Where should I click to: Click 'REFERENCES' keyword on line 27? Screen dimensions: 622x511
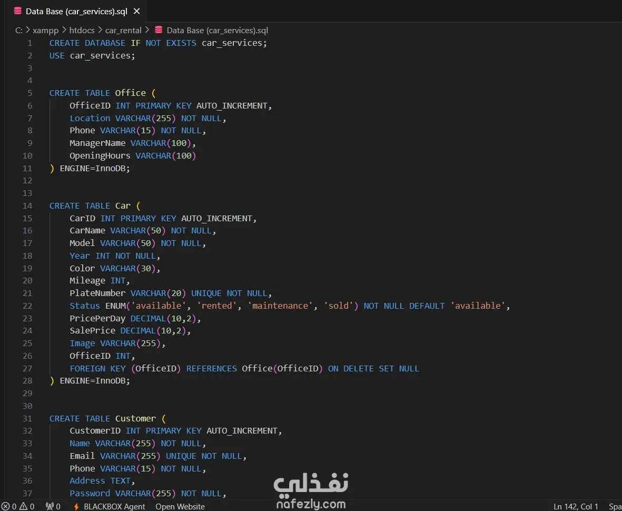point(211,368)
